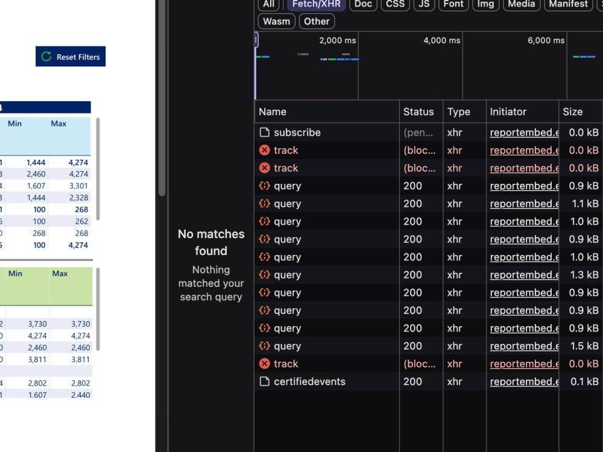Click the refresh icon in Reset Filters
Image resolution: width=603 pixels, height=452 pixels.
click(x=46, y=57)
